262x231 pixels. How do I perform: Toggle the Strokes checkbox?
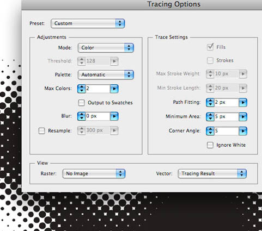coord(210,60)
